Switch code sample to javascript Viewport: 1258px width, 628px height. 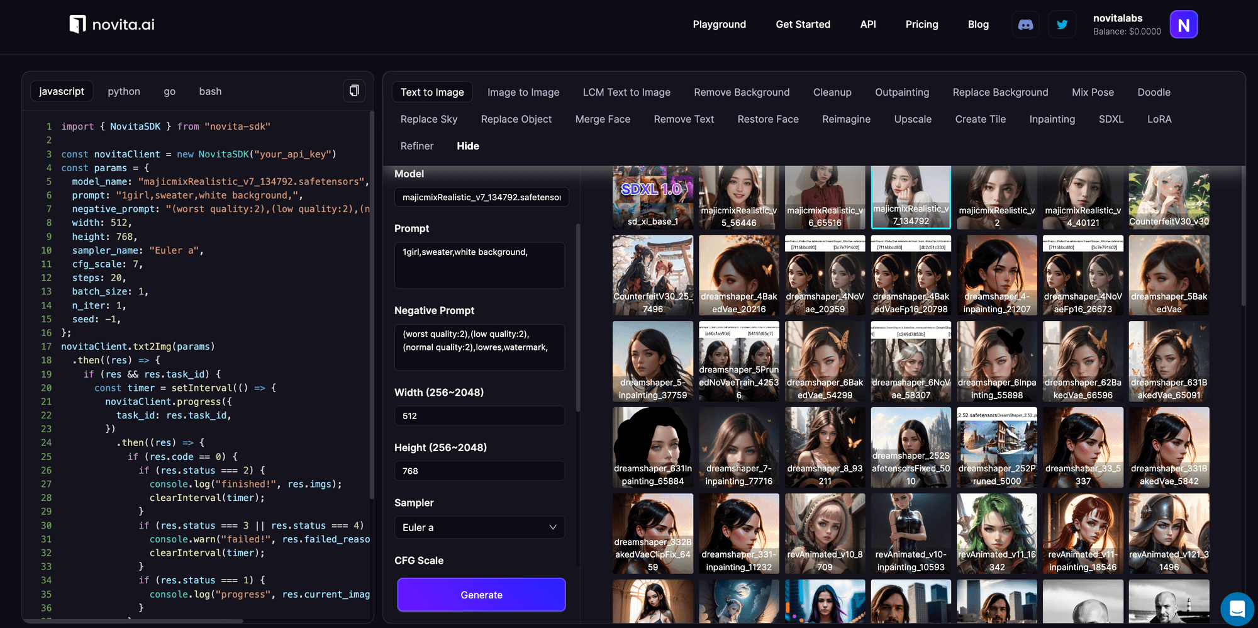pyautogui.click(x=62, y=91)
